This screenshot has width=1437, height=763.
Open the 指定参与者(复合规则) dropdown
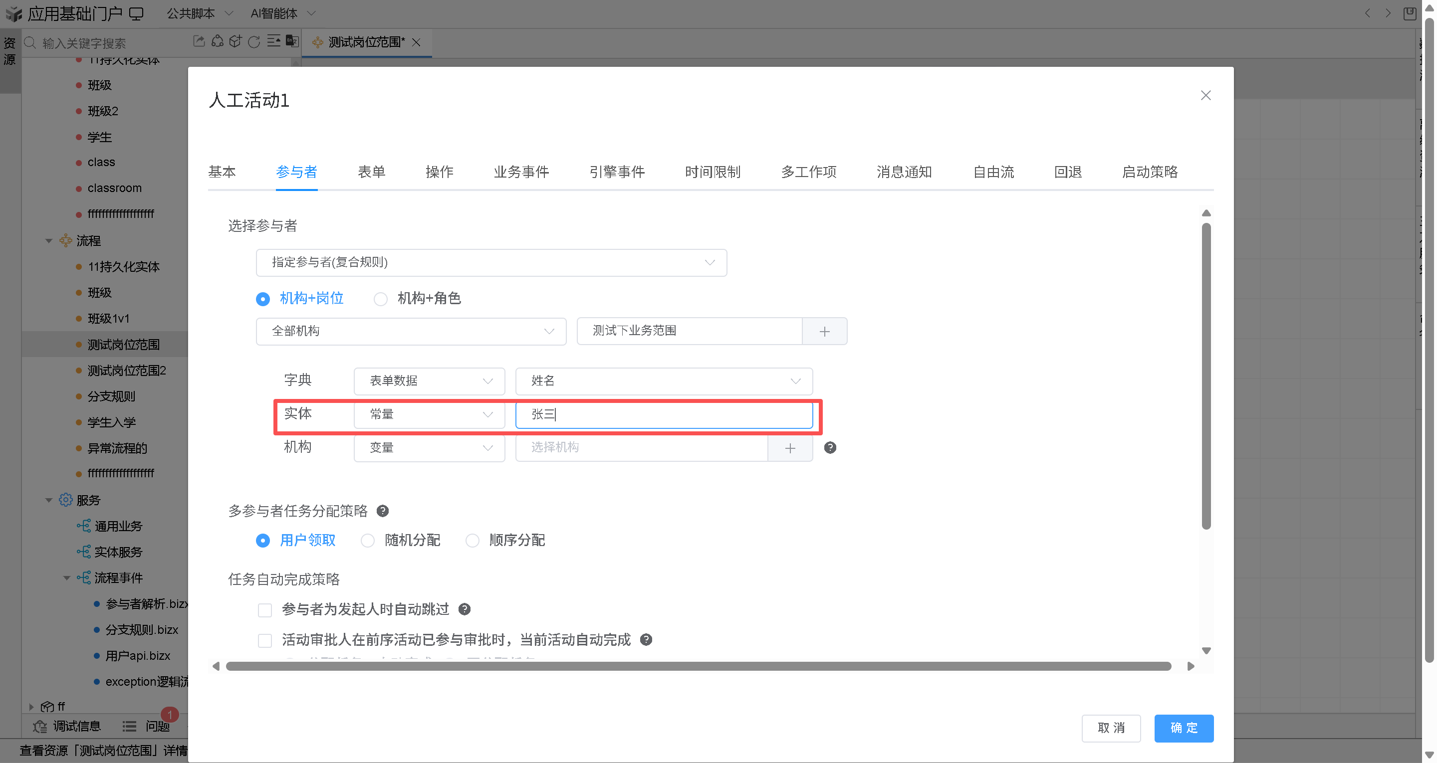pyautogui.click(x=491, y=263)
